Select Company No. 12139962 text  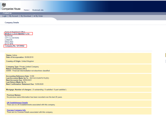coord(14,46)
